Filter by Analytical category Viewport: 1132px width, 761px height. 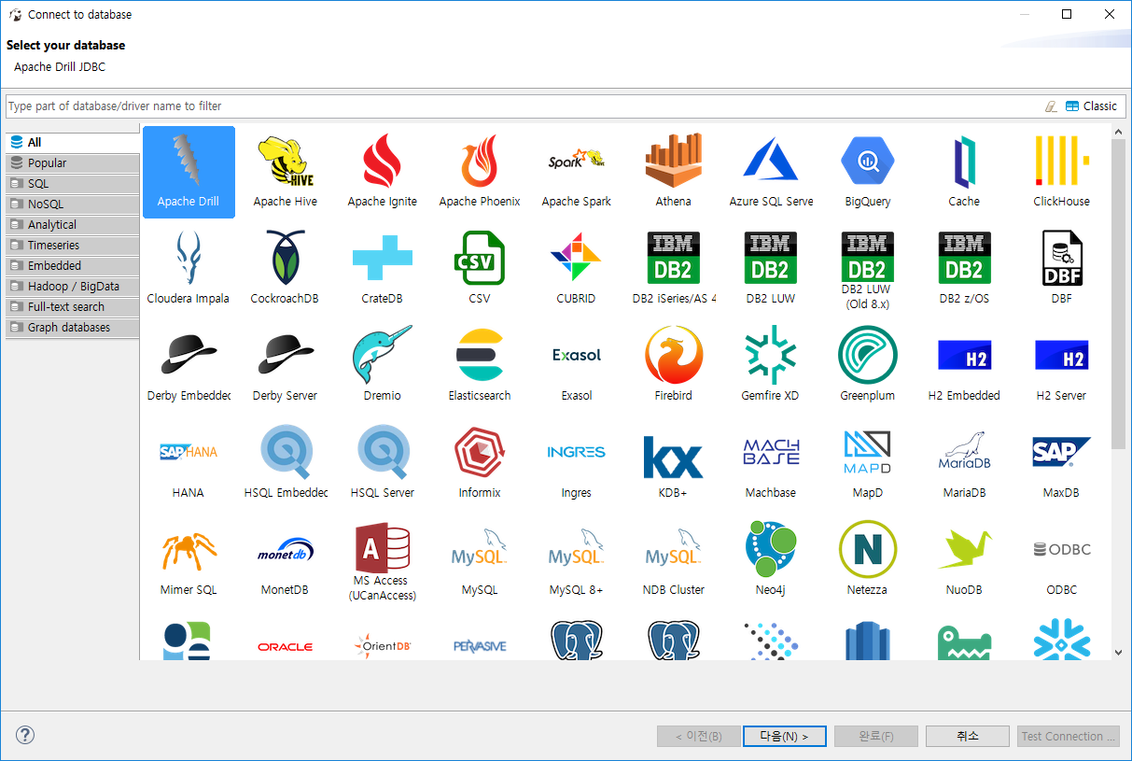73,225
